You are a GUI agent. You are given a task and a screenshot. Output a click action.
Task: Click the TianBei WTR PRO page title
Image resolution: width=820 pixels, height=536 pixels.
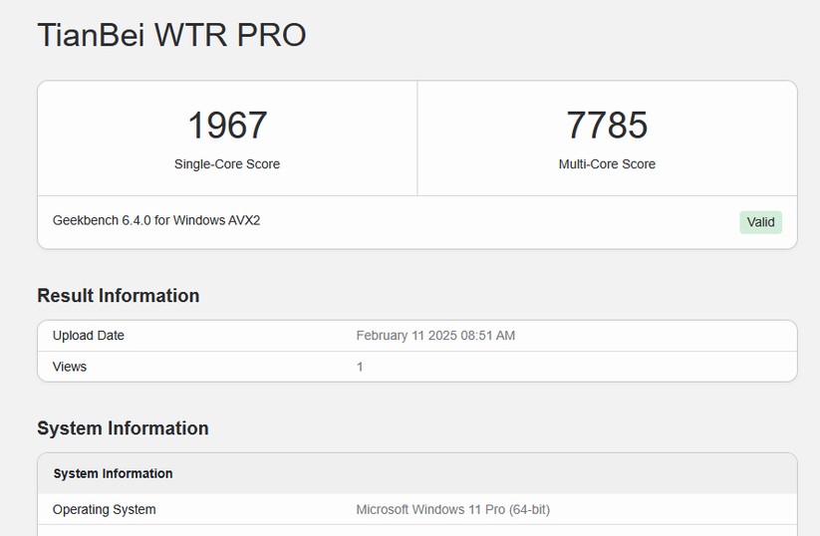coord(171,35)
